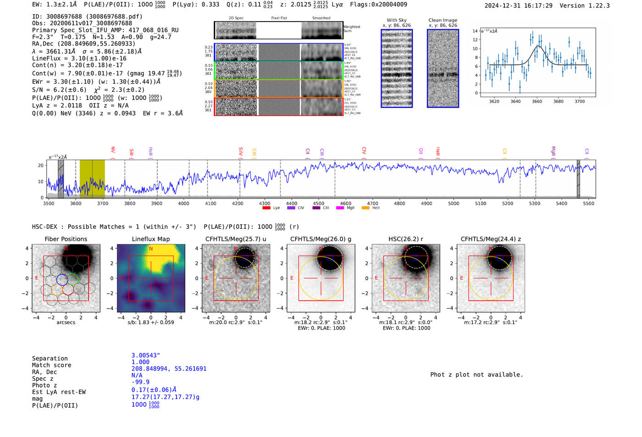Click the Photo z value -99.9

pos(140,382)
